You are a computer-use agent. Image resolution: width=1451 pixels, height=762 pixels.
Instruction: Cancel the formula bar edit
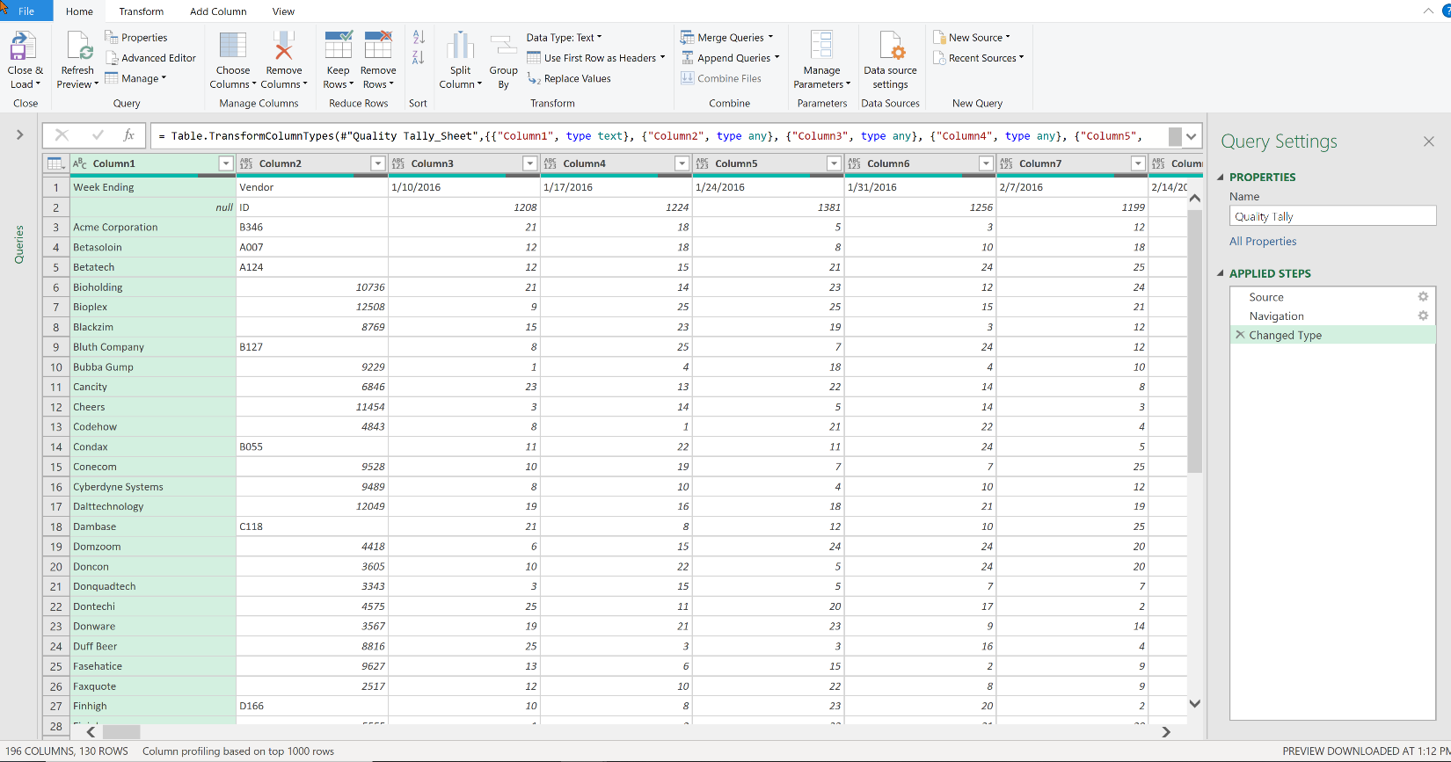(62, 135)
